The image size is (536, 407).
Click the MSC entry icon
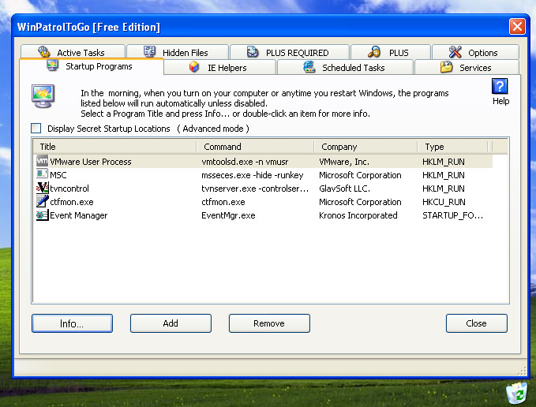point(43,175)
